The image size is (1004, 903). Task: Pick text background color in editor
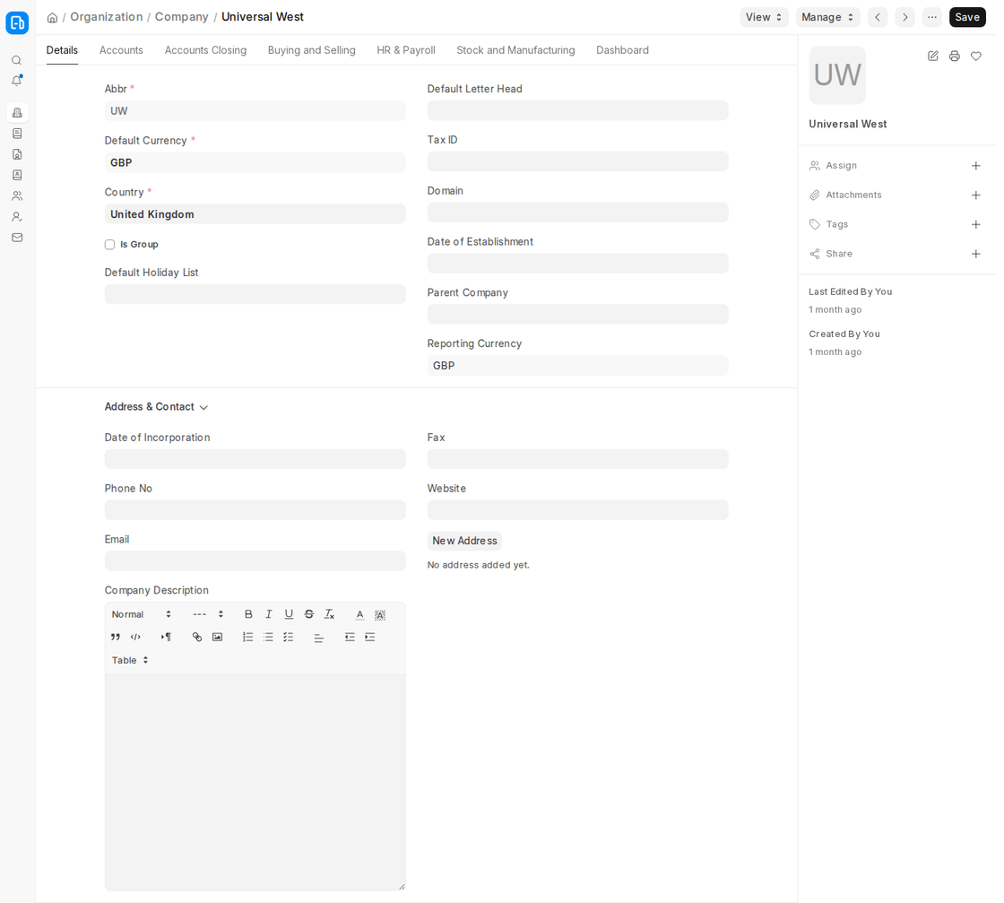tap(380, 614)
